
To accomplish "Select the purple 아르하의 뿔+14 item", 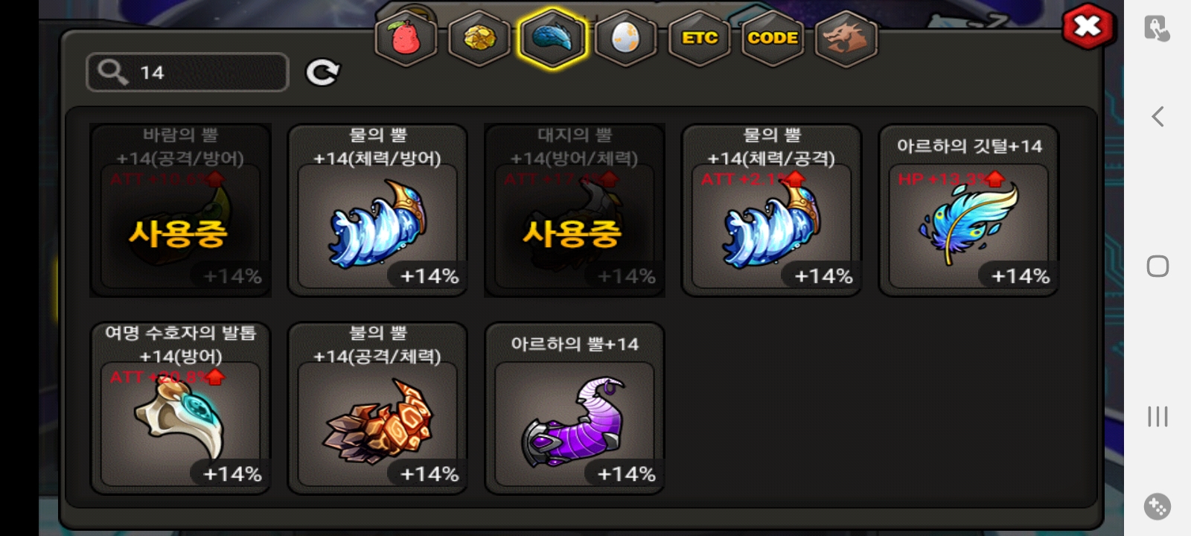I will click(x=575, y=408).
